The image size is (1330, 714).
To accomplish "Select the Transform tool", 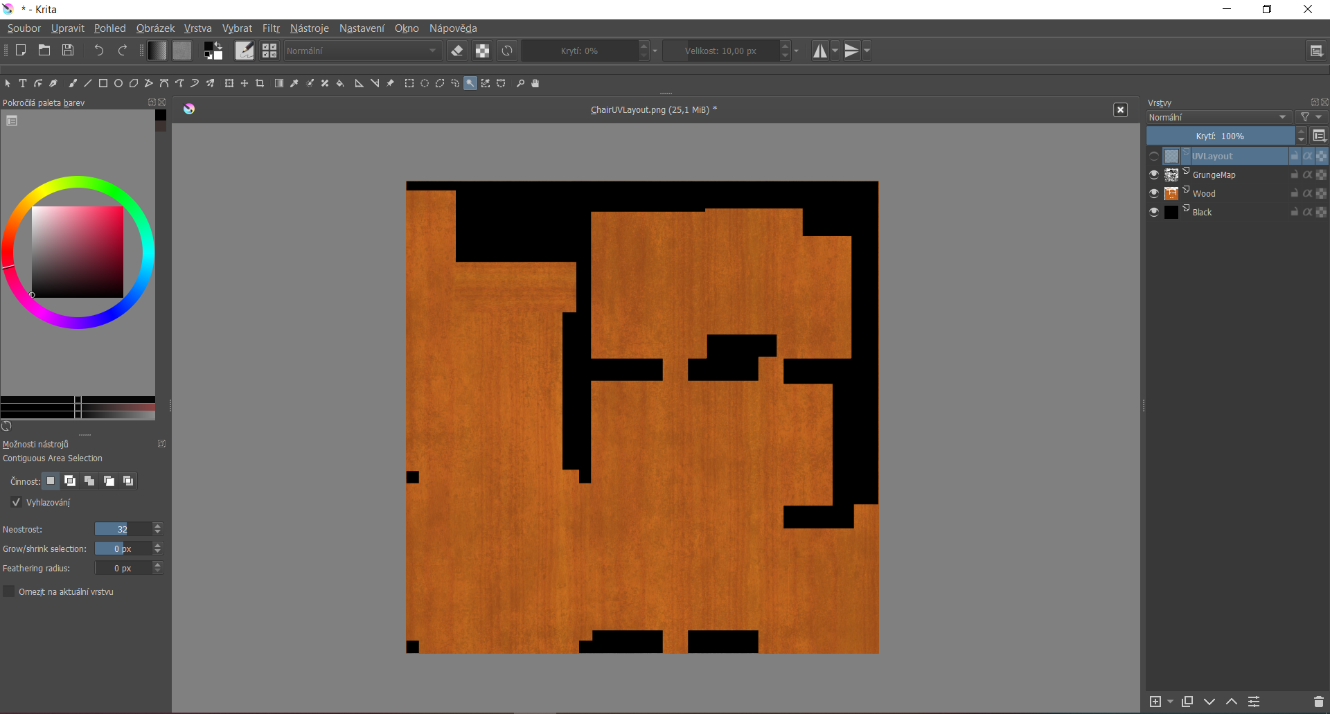I will [229, 83].
